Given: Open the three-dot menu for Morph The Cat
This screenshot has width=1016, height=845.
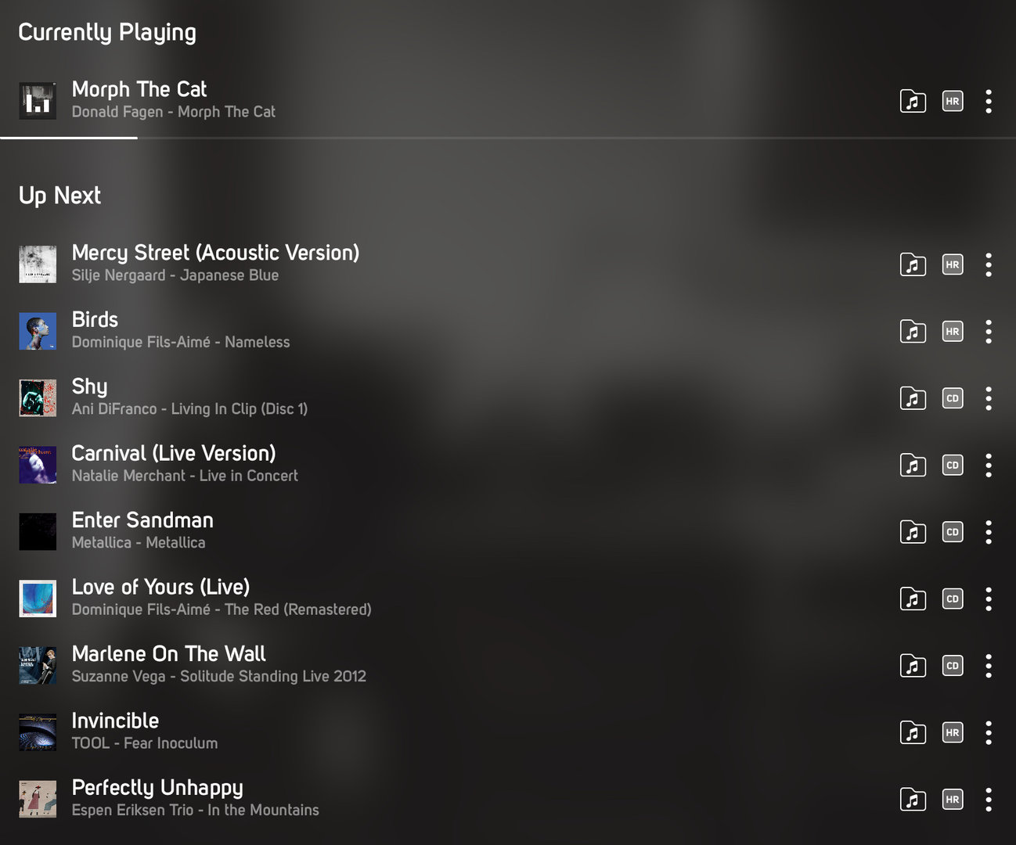Looking at the screenshot, I should [989, 102].
